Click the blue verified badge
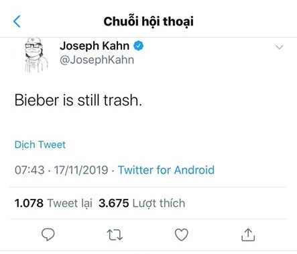This screenshot has width=297, height=254. 139,46
